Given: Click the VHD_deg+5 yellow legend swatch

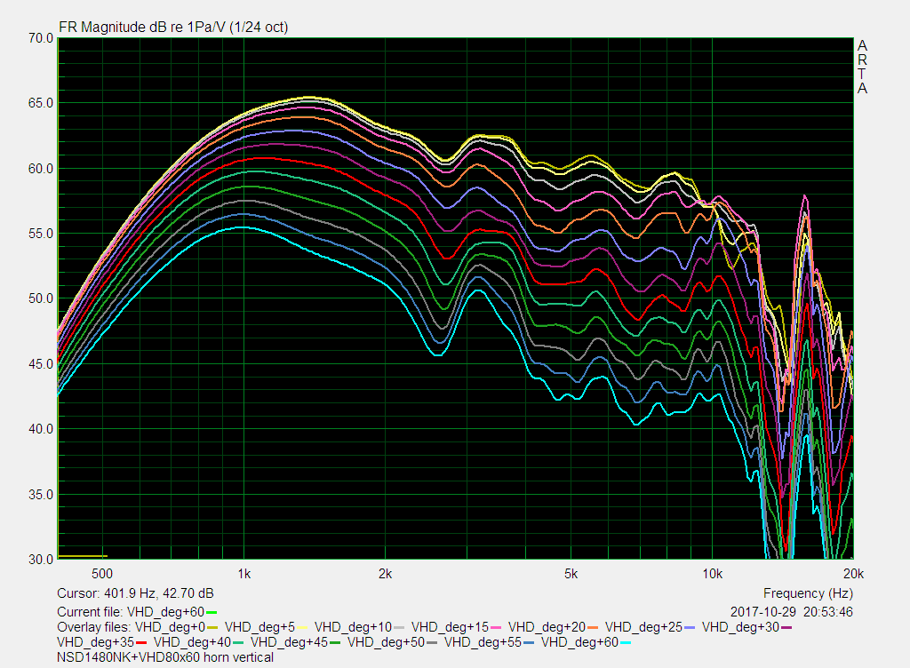Looking at the screenshot, I should click(x=302, y=628).
